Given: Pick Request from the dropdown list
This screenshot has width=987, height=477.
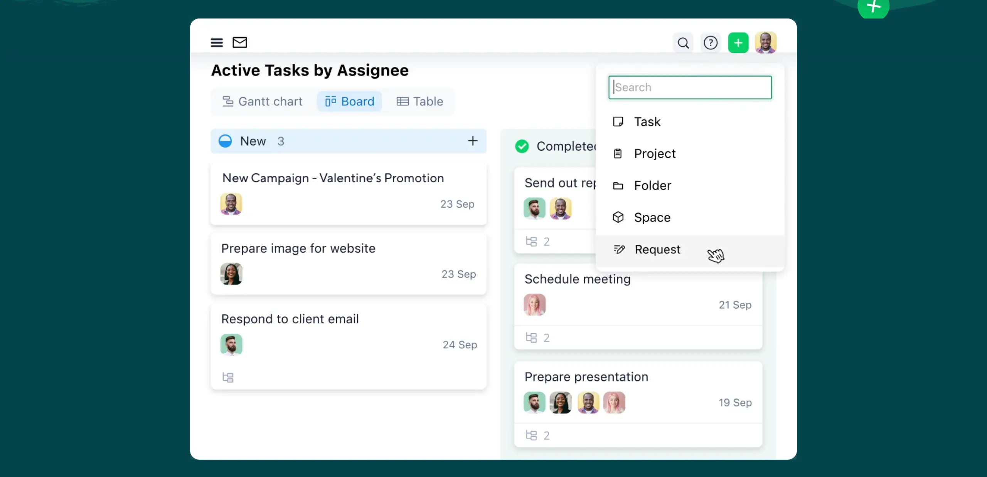Looking at the screenshot, I should [657, 250].
